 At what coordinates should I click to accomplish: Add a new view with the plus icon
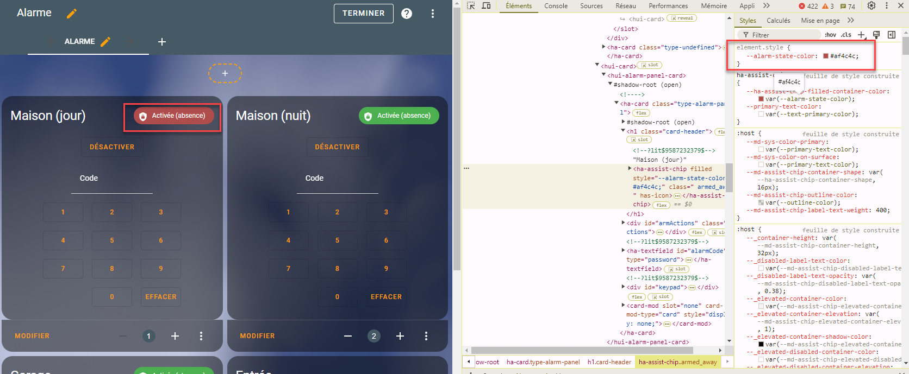pyautogui.click(x=162, y=42)
